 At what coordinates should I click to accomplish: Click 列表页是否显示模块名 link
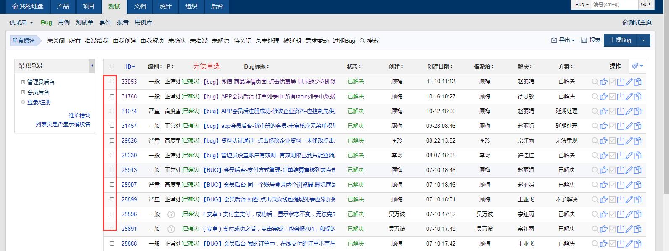click(x=63, y=124)
